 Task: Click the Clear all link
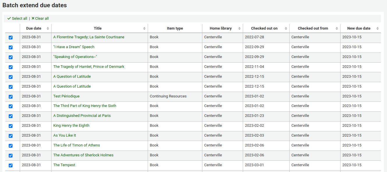click(42, 18)
